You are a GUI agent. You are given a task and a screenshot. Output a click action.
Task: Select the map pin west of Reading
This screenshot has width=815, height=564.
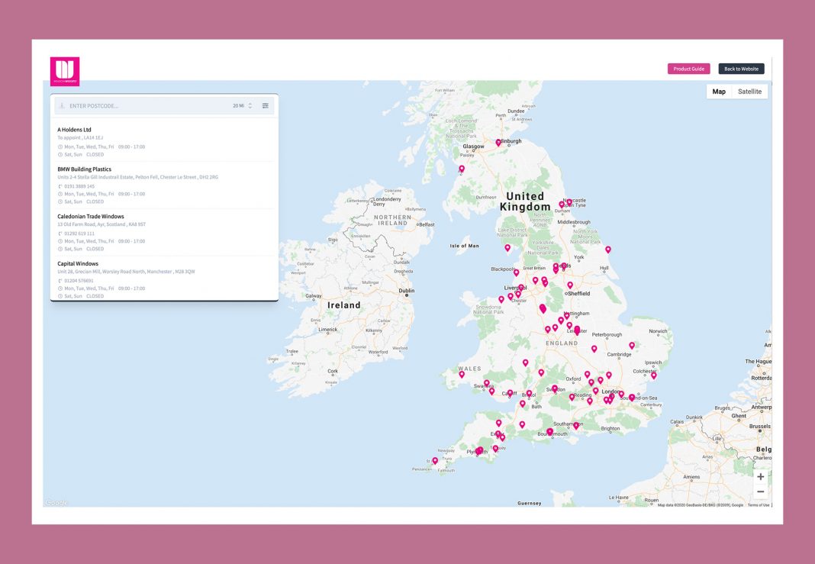pyautogui.click(x=572, y=397)
